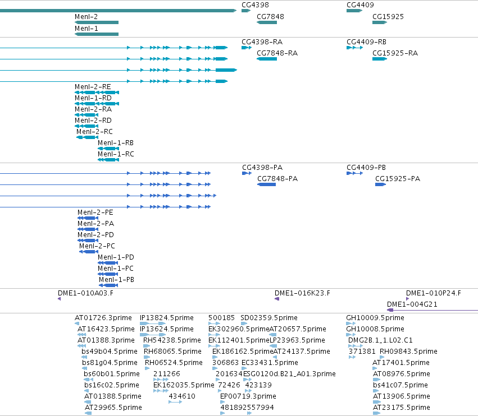The image size is (478, 416).
Task: Click the CG4398 gene label
Action: (255, 5)
